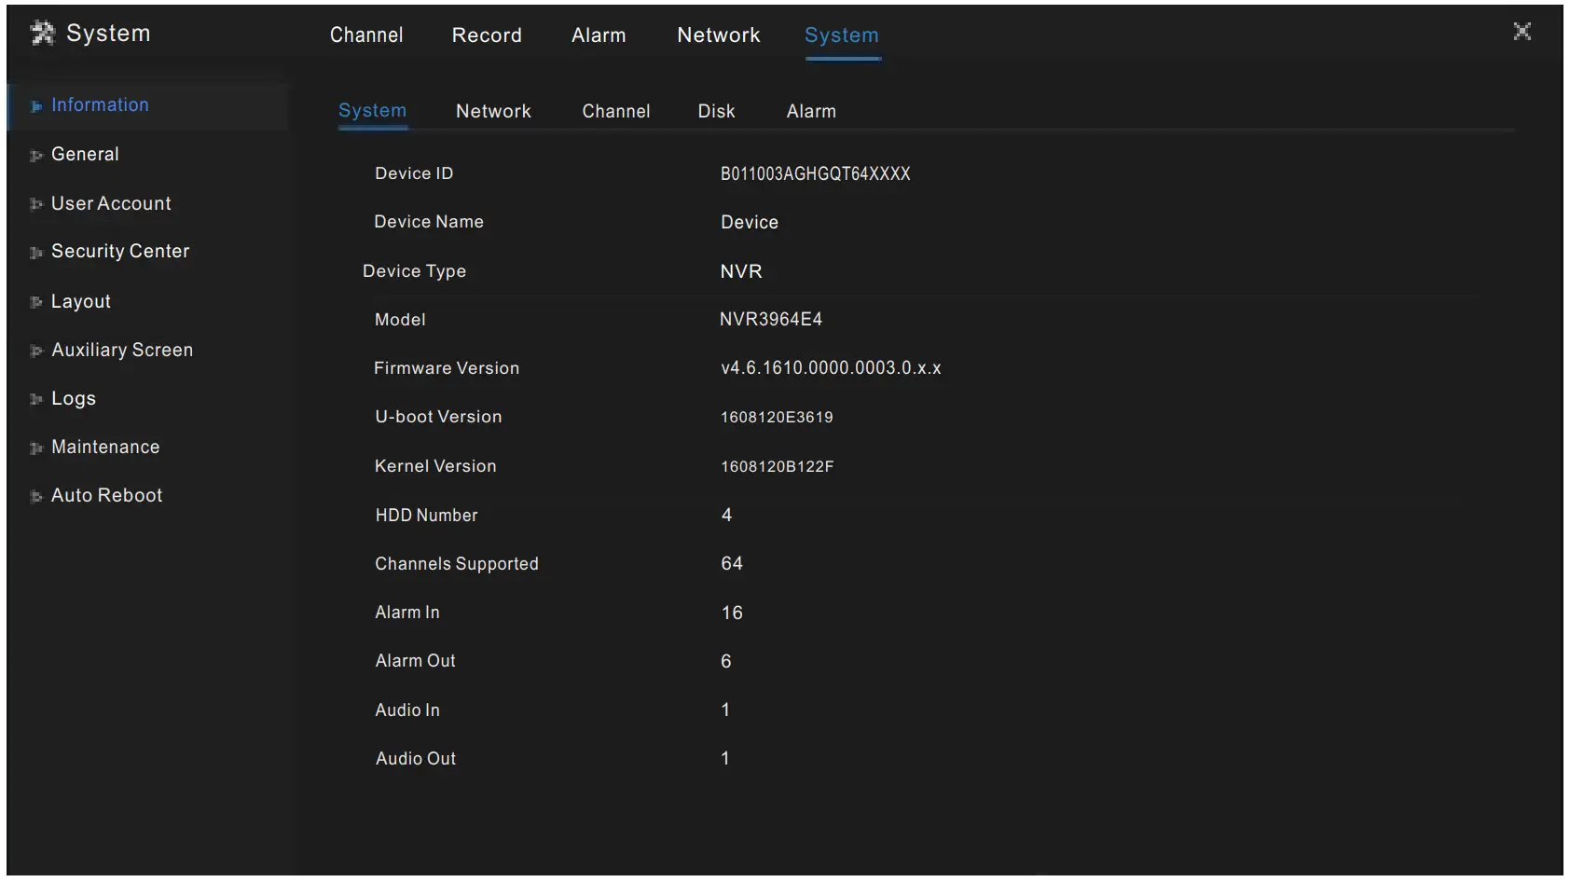The height and width of the screenshot is (882, 1570).
Task: Expand the Maintenance sidebar entry
Action: click(105, 447)
